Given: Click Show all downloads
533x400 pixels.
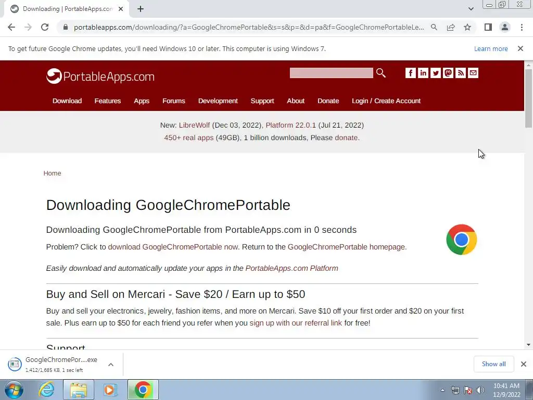Looking at the screenshot, I should [493, 364].
